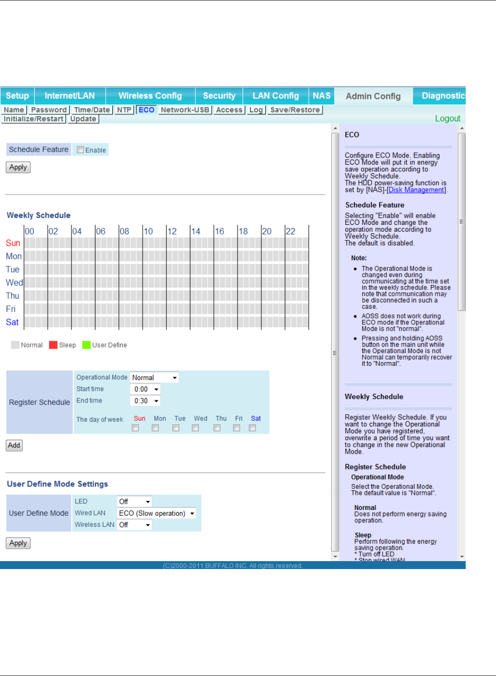Image resolution: width=496 pixels, height=676 pixels.
Task: Click the Add schedule button
Action: click(x=14, y=445)
